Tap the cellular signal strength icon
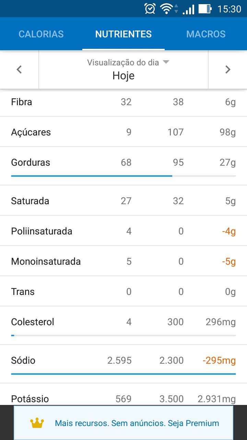247x440 pixels. tap(188, 9)
